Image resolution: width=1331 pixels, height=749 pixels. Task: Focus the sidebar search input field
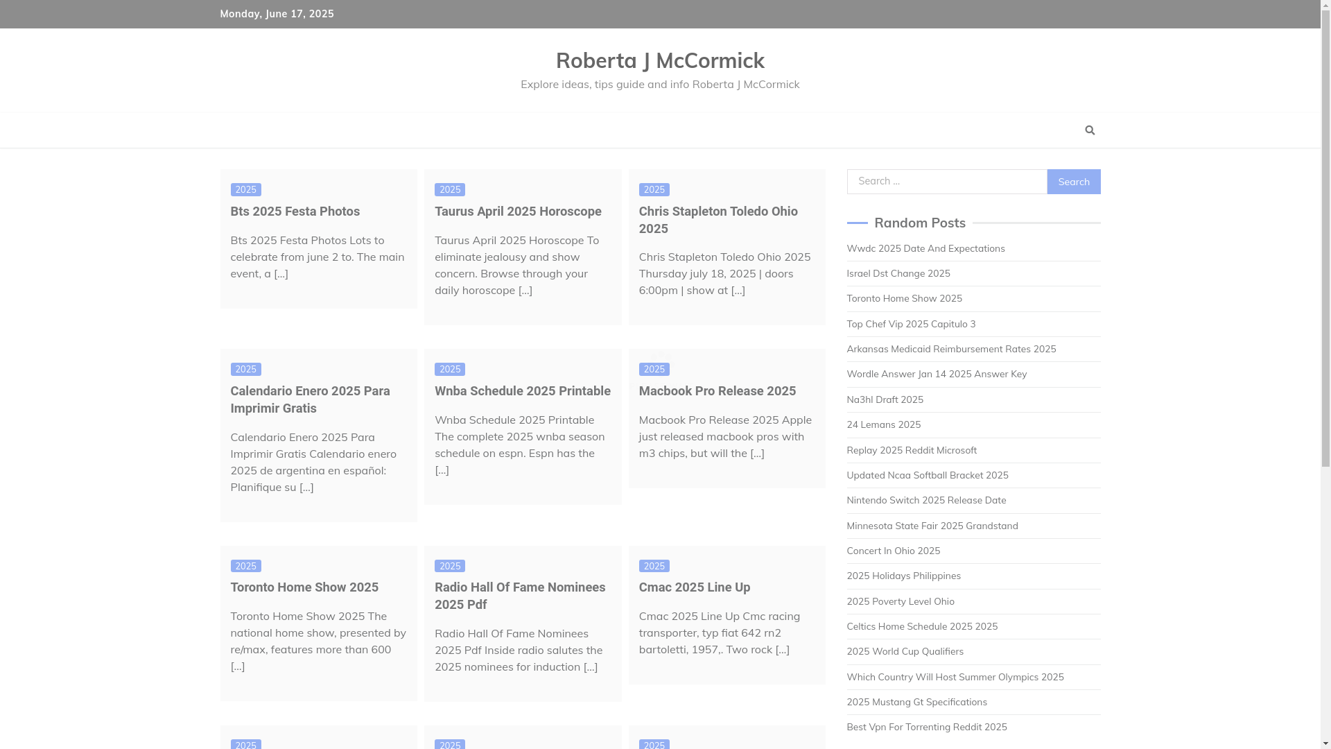click(x=947, y=182)
